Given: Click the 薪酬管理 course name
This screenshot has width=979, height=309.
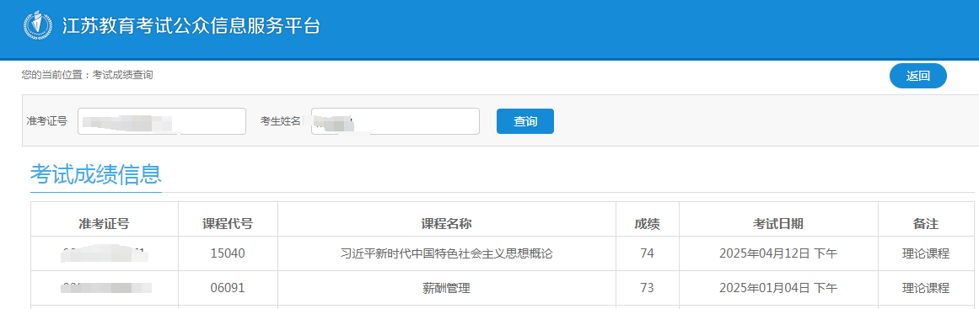Looking at the screenshot, I should tap(446, 288).
